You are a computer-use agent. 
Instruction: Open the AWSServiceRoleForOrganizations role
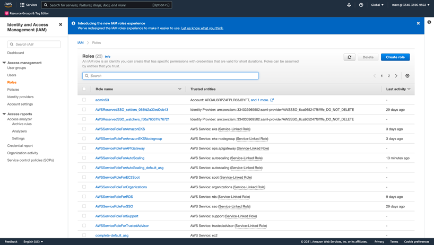point(121,187)
